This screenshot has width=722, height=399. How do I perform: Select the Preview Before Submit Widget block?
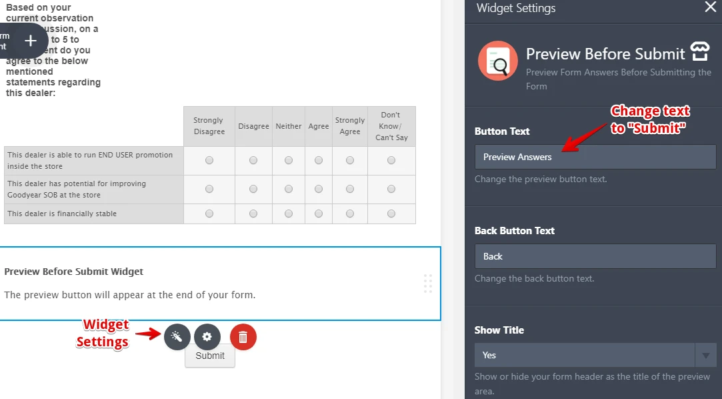click(x=220, y=284)
